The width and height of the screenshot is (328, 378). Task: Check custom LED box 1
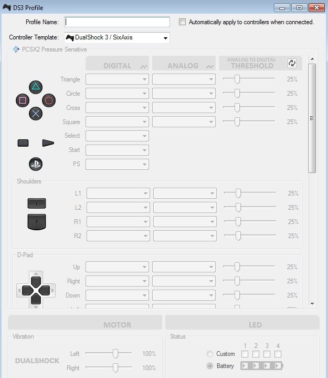(x=245, y=354)
